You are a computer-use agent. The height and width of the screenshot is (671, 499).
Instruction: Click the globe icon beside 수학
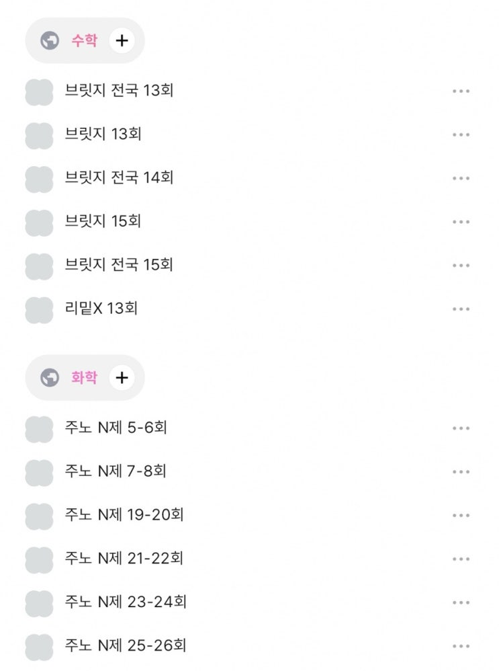click(x=50, y=41)
